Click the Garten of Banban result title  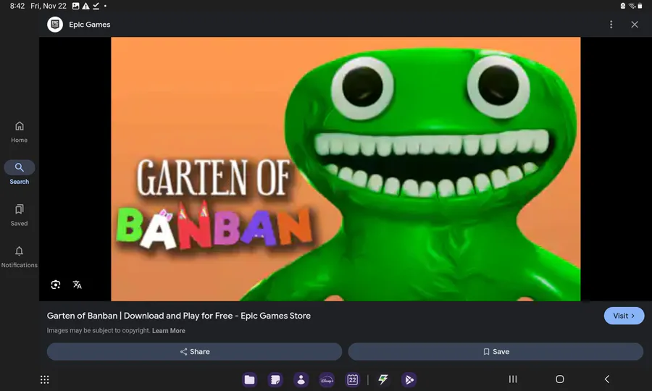(x=179, y=316)
